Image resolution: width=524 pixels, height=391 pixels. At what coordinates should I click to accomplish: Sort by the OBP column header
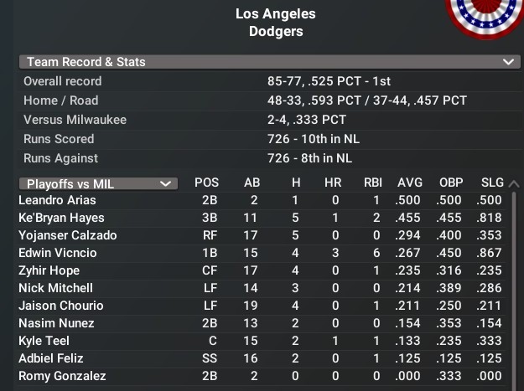click(x=451, y=183)
